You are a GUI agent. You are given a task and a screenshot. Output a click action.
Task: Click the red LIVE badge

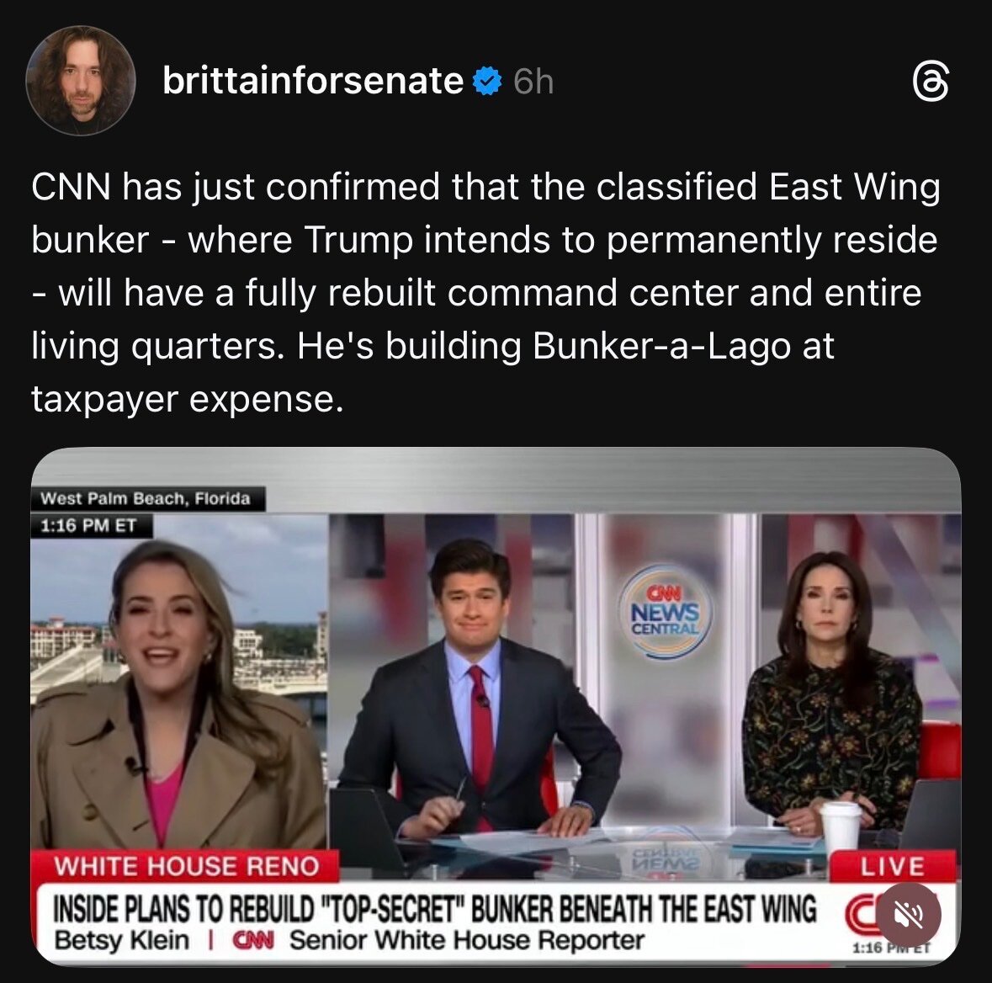892,866
